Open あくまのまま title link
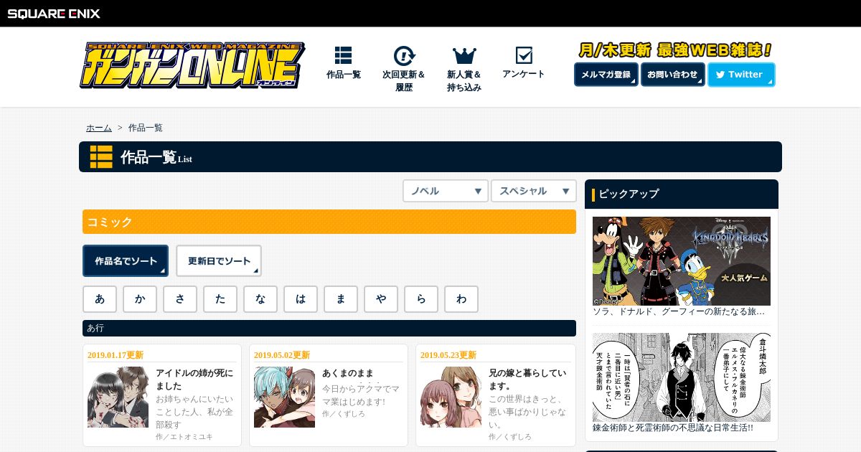This screenshot has width=861, height=452. [348, 373]
